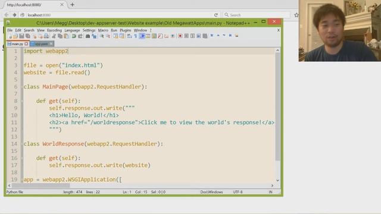Toggle Word Wrap in the toolbar

[x=129, y=36]
